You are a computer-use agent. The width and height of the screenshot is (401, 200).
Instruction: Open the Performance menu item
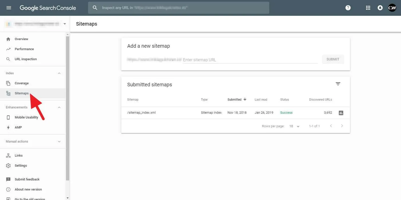(33, 49)
